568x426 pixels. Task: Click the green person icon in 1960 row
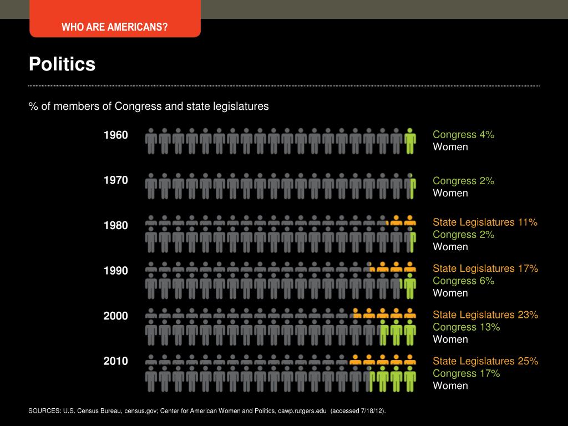pos(410,141)
